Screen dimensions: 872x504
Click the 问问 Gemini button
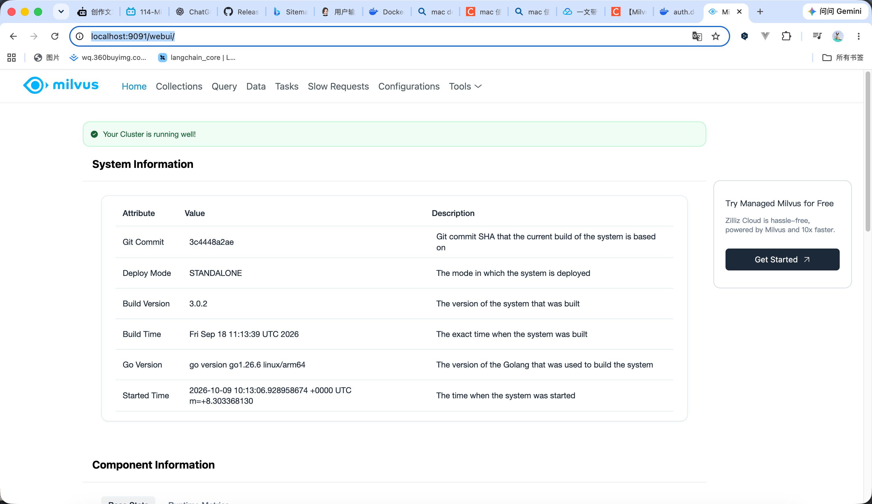tap(836, 12)
